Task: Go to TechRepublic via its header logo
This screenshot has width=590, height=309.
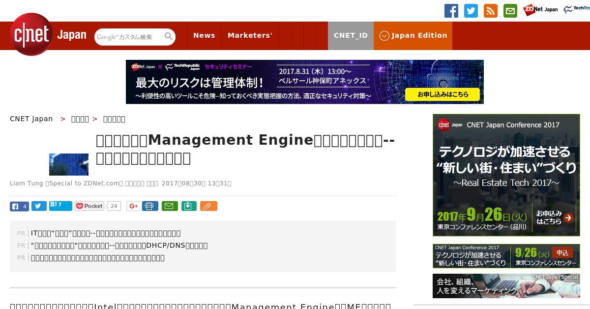Action: [x=576, y=10]
